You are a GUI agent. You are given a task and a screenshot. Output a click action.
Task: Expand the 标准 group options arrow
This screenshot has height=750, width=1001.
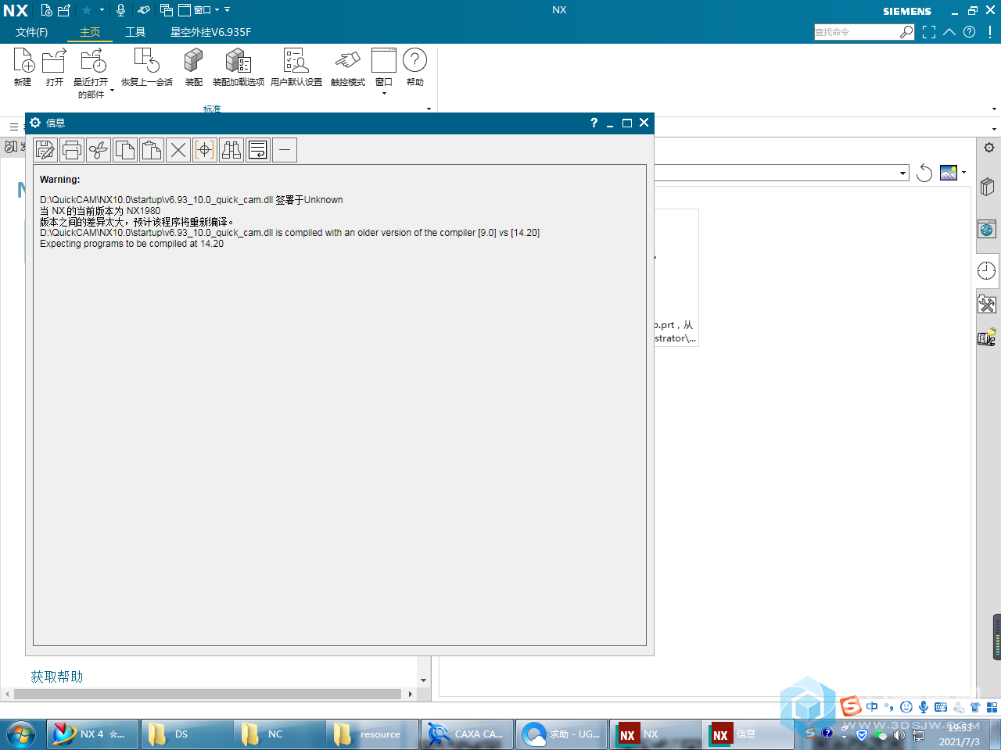(429, 109)
